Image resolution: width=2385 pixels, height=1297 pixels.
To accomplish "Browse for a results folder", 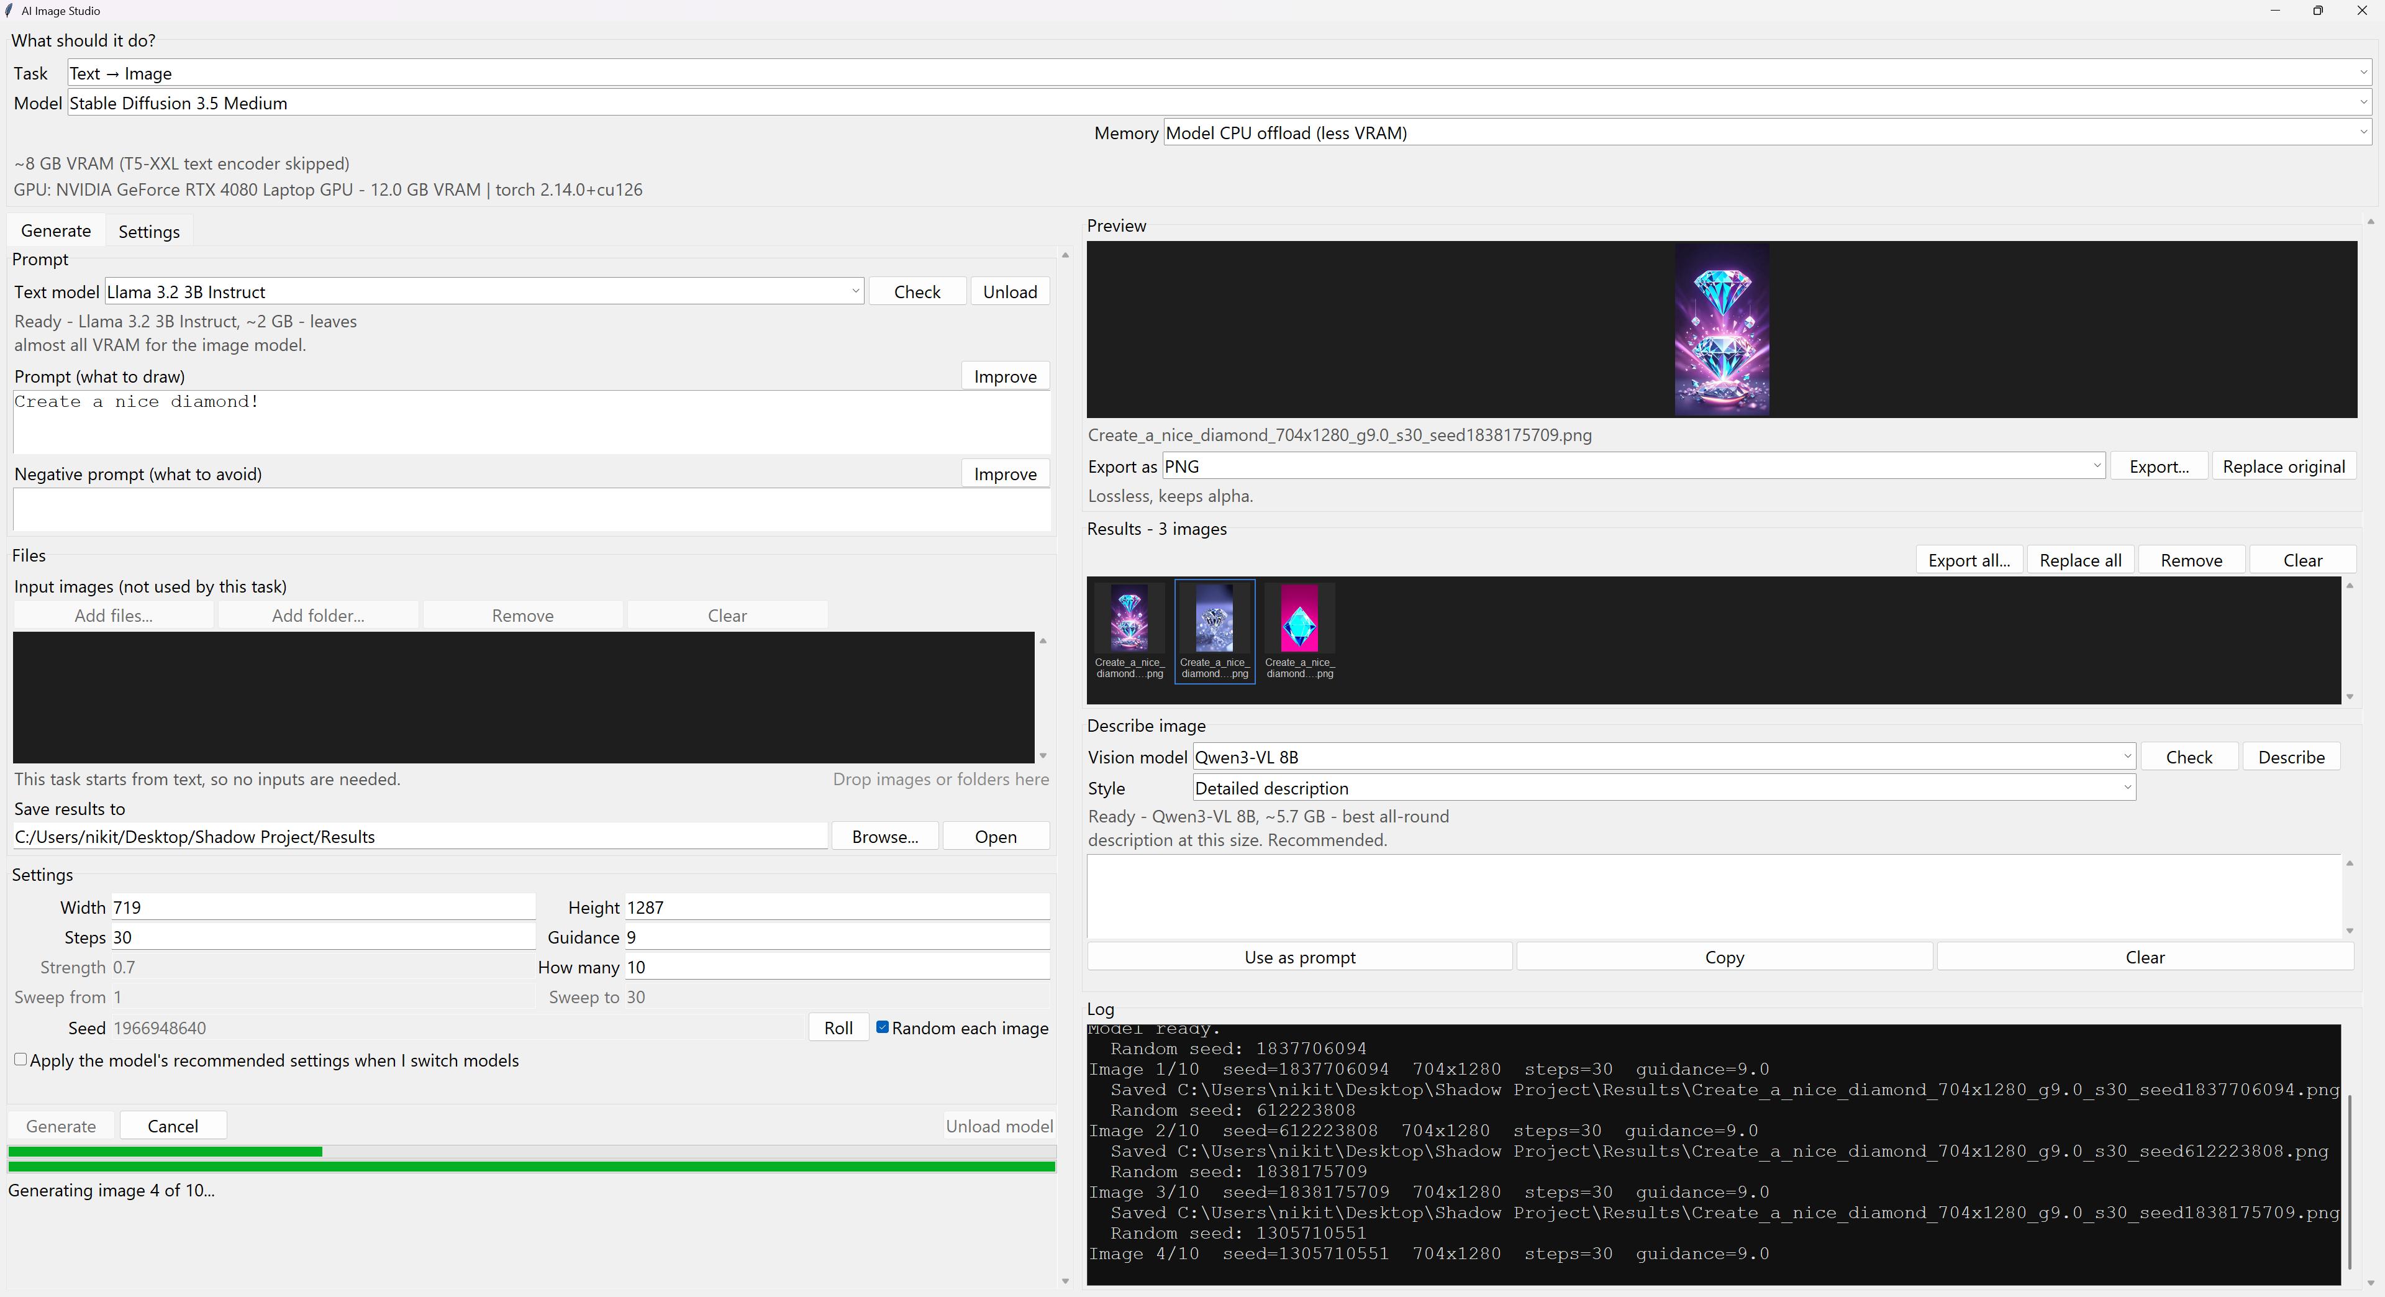I will (885, 837).
